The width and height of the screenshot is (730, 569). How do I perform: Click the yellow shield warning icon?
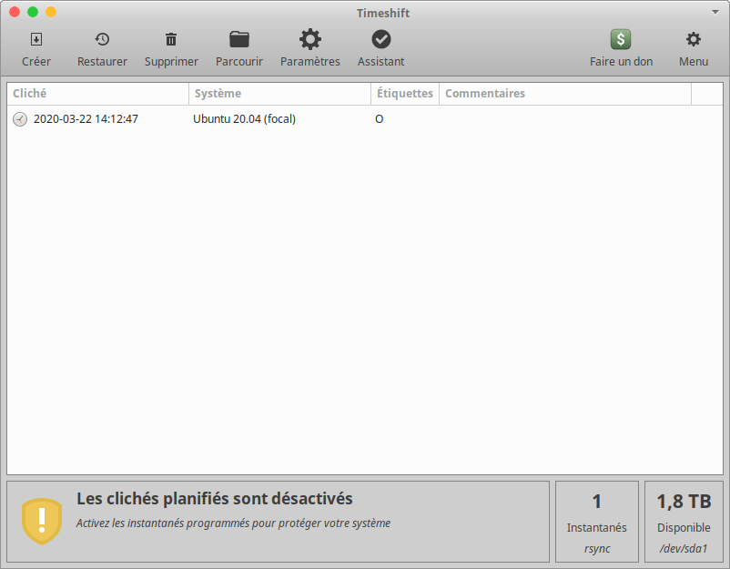(x=41, y=521)
